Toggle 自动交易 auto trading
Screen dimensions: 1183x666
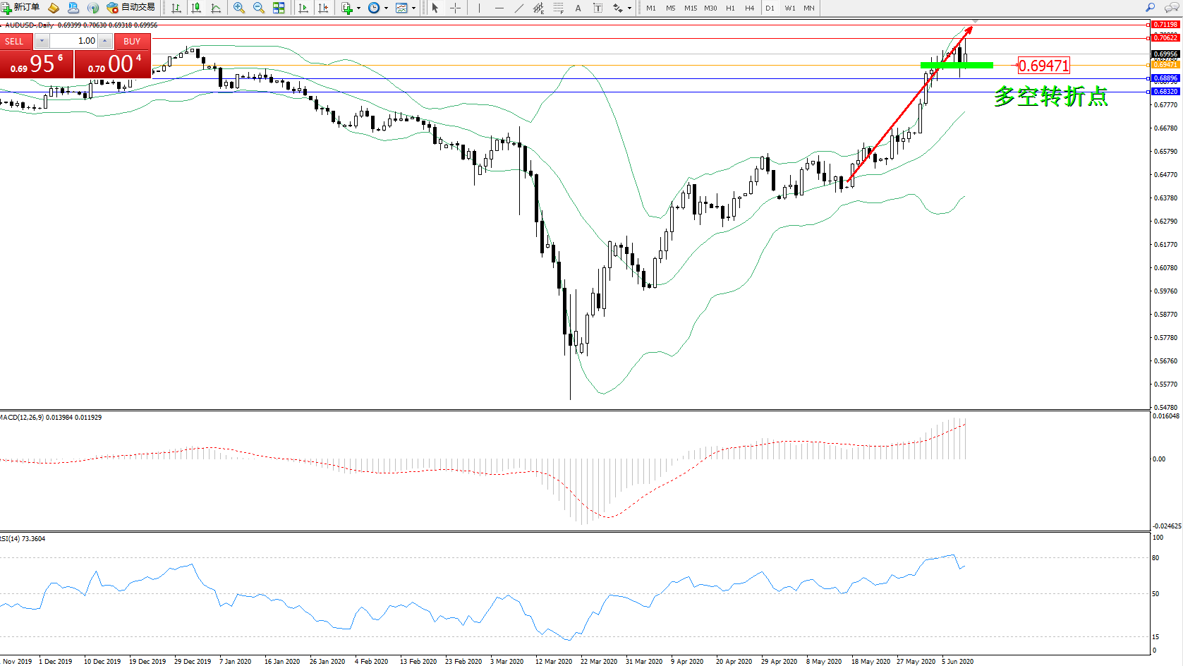[x=131, y=8]
